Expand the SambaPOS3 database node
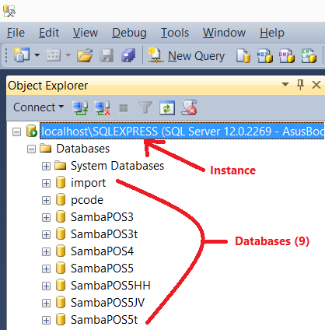Viewport: 325px width, 330px height. (x=46, y=217)
